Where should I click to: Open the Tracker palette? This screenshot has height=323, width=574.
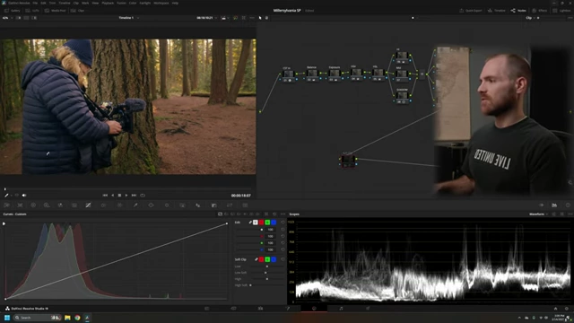pos(167,205)
